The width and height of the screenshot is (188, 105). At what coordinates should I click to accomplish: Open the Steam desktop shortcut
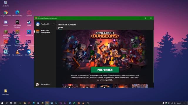[29, 23]
